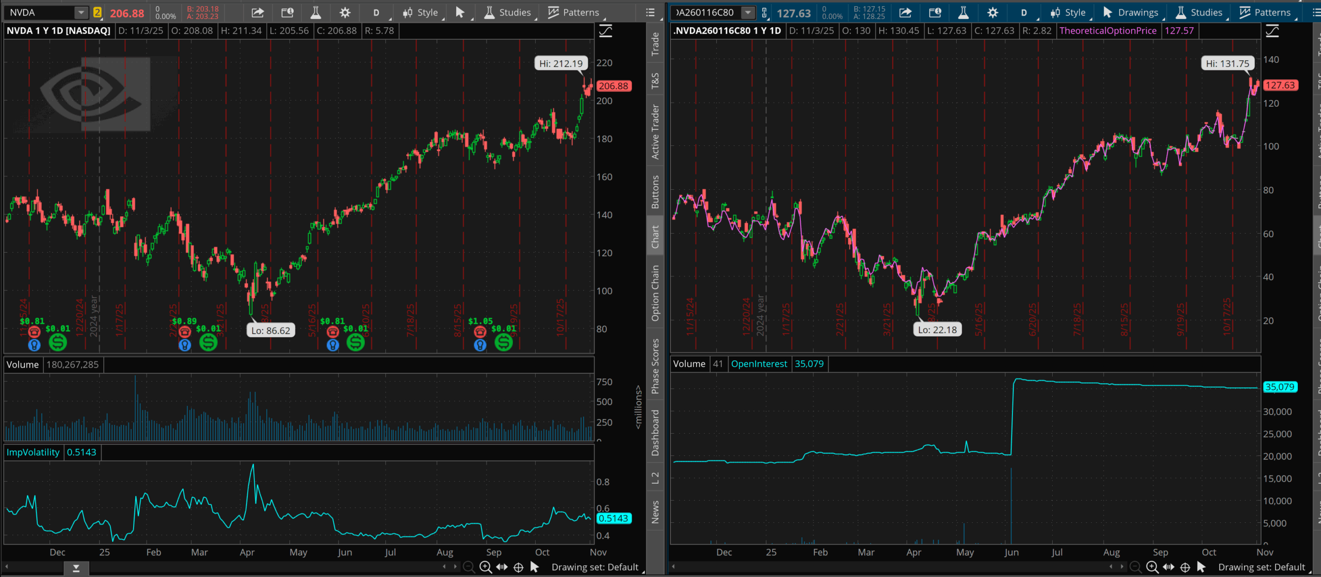The image size is (1321, 577).
Task: Open the Option Chain side tab
Action: (x=655, y=293)
